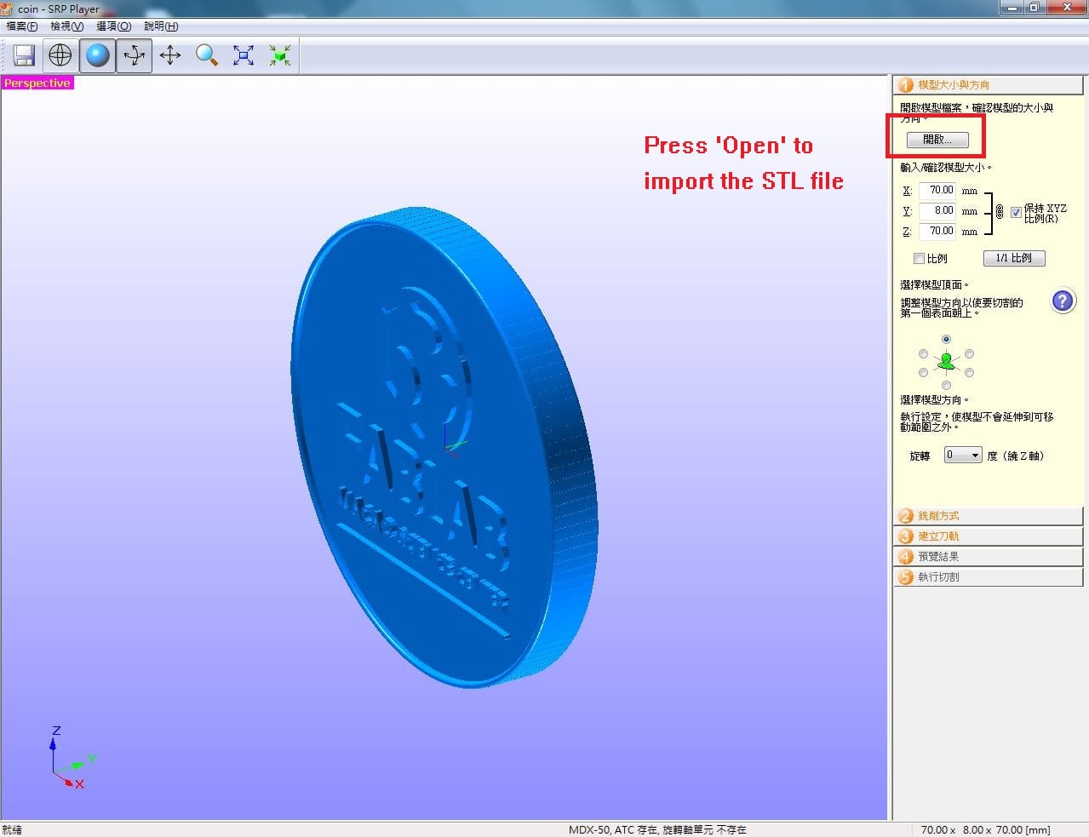1089x837 pixels.
Task: Activate the rotate view tool
Action: point(134,56)
